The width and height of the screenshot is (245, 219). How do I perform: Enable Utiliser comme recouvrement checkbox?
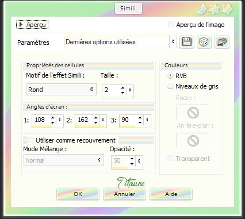pos(30,140)
